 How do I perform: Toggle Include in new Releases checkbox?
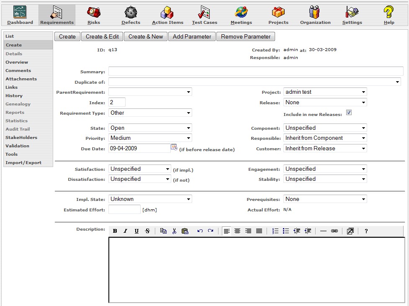tap(349, 113)
